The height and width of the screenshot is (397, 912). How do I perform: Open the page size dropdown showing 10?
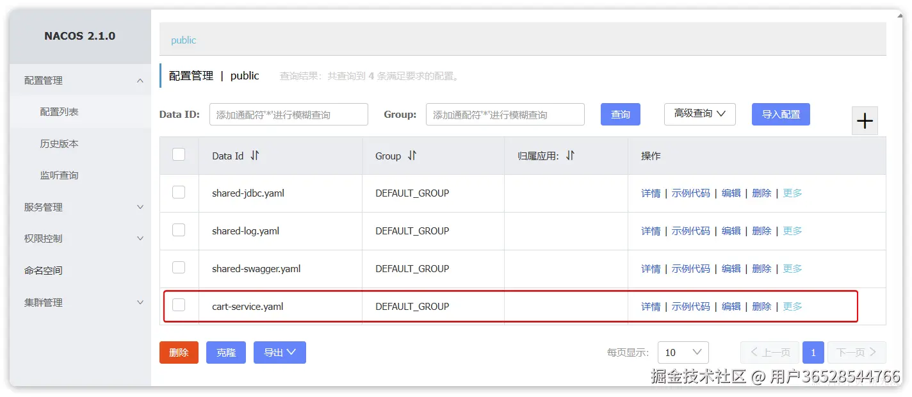tap(683, 352)
